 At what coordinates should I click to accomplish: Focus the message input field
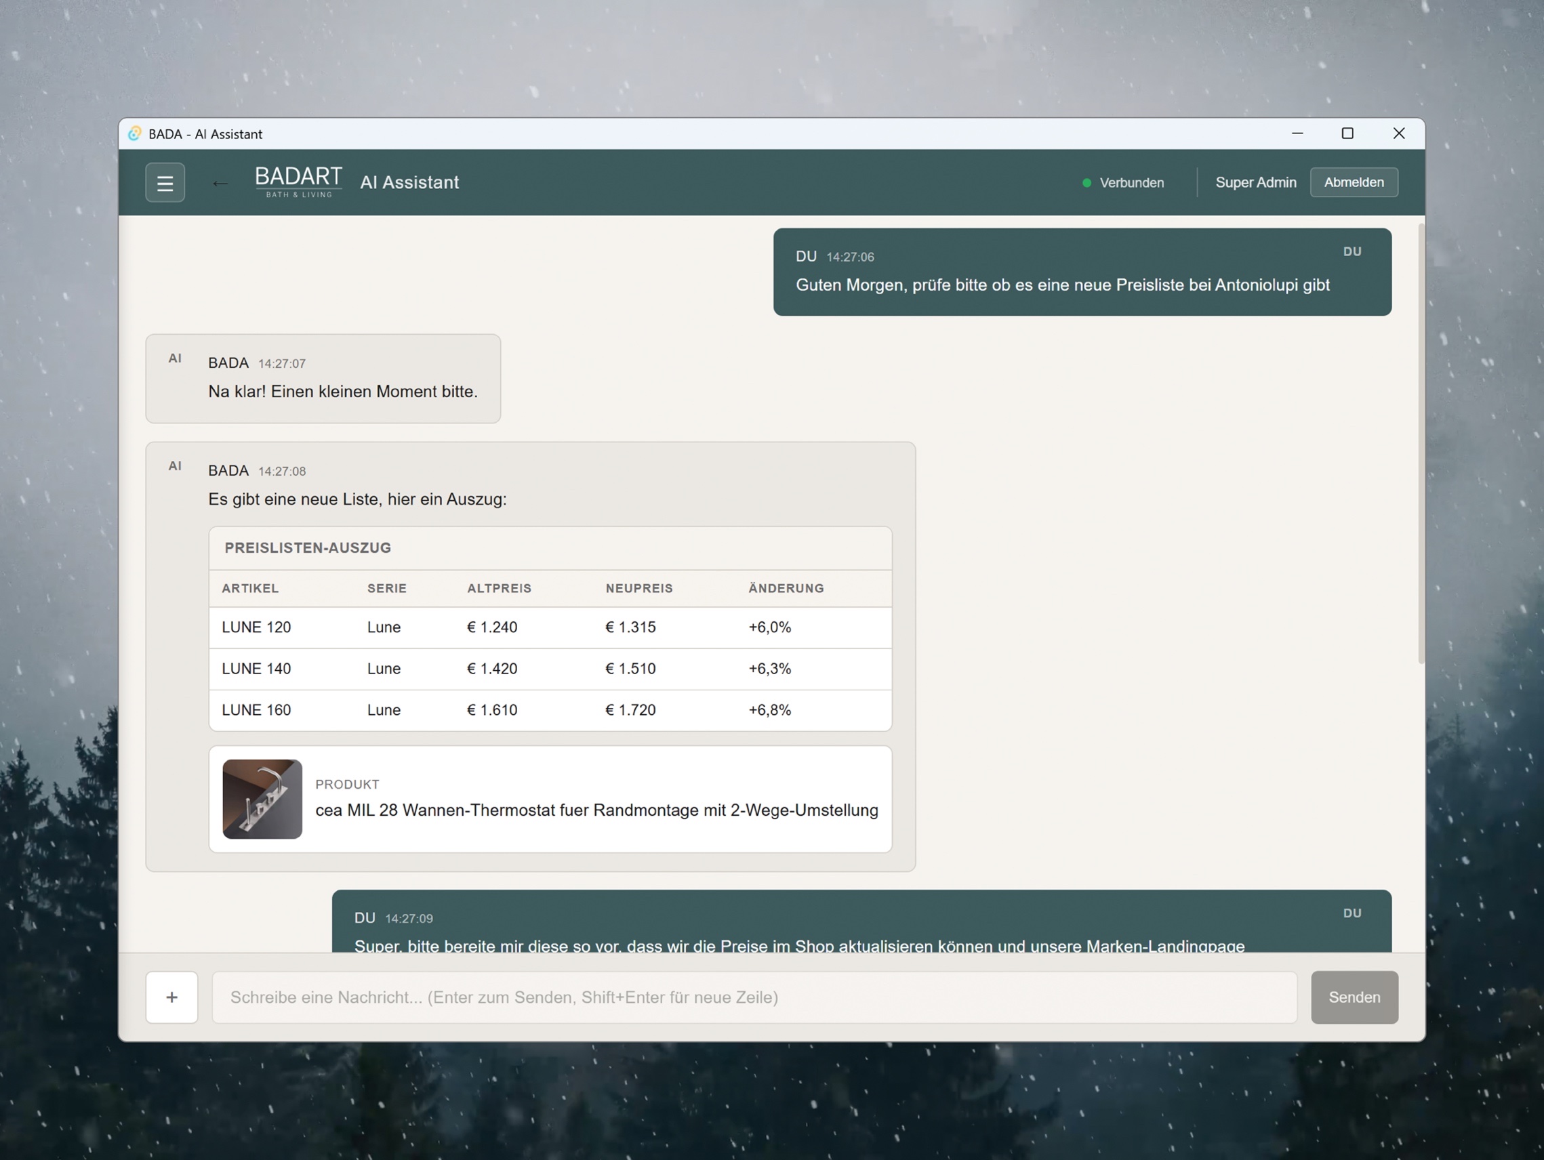(x=754, y=997)
